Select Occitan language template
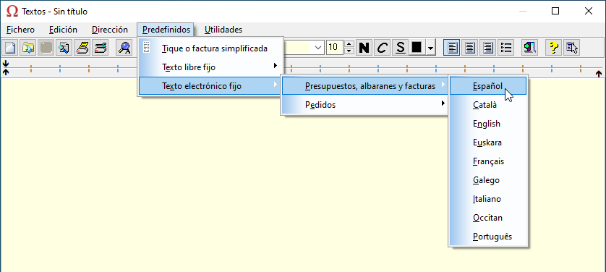Image resolution: width=606 pixels, height=272 pixels. pyautogui.click(x=488, y=218)
